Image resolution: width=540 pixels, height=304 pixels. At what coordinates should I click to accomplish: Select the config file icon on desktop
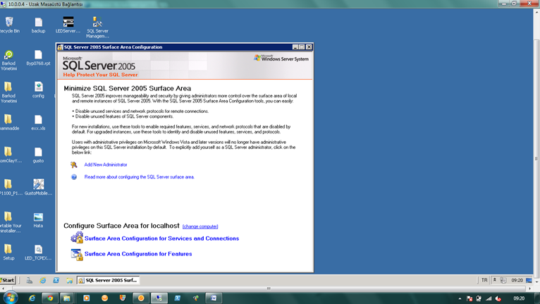point(38,87)
